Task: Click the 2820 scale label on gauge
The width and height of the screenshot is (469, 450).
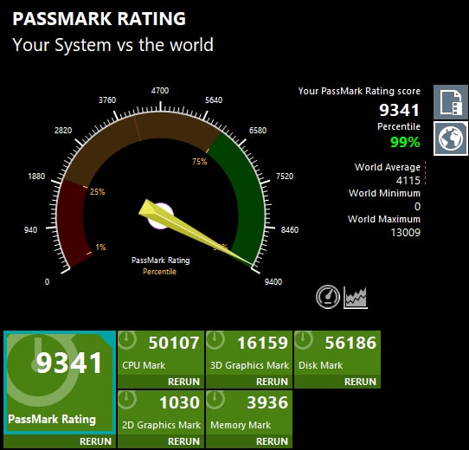Action: 63,131
